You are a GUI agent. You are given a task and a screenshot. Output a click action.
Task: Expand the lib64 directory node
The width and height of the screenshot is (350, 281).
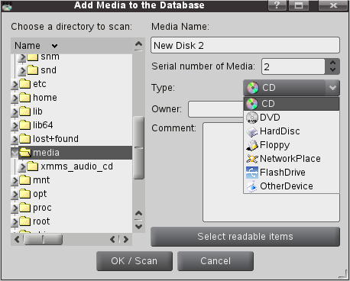click(x=15, y=125)
